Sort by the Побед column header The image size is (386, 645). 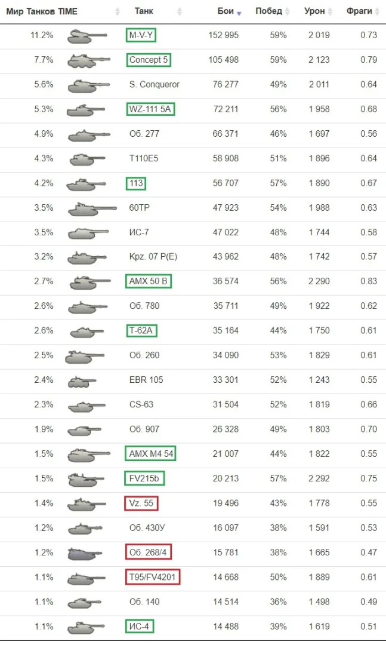click(x=268, y=11)
